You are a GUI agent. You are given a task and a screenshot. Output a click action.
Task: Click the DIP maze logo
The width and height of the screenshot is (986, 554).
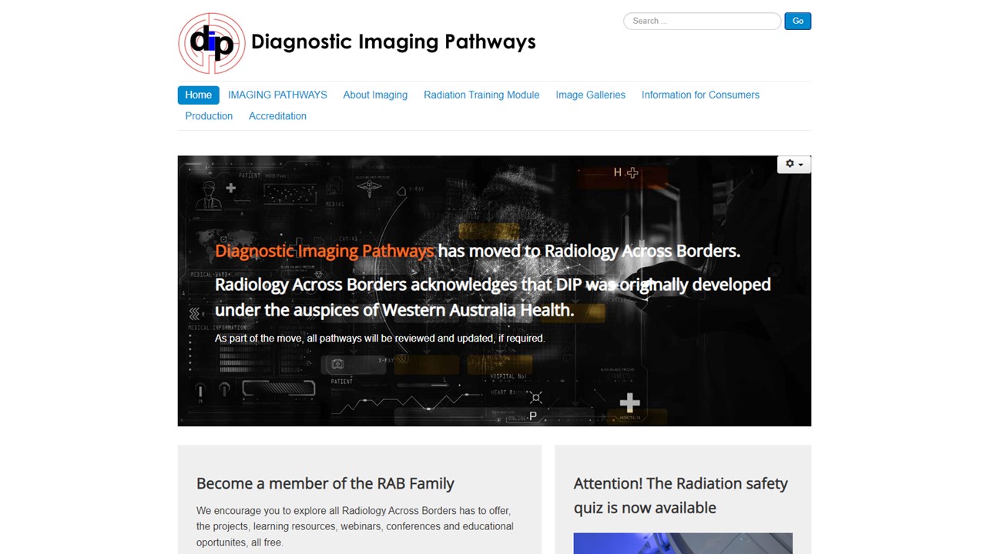click(212, 43)
